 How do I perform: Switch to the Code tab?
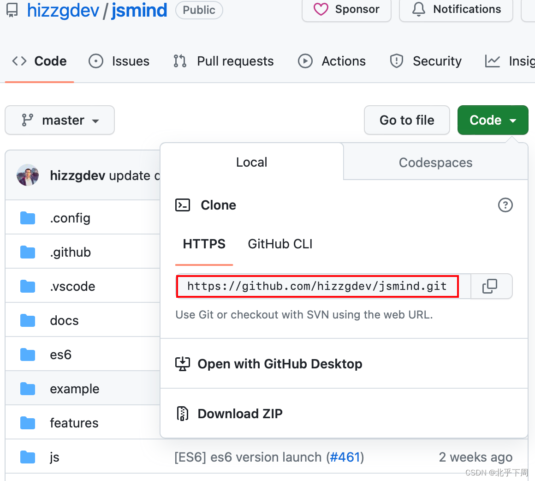click(39, 61)
